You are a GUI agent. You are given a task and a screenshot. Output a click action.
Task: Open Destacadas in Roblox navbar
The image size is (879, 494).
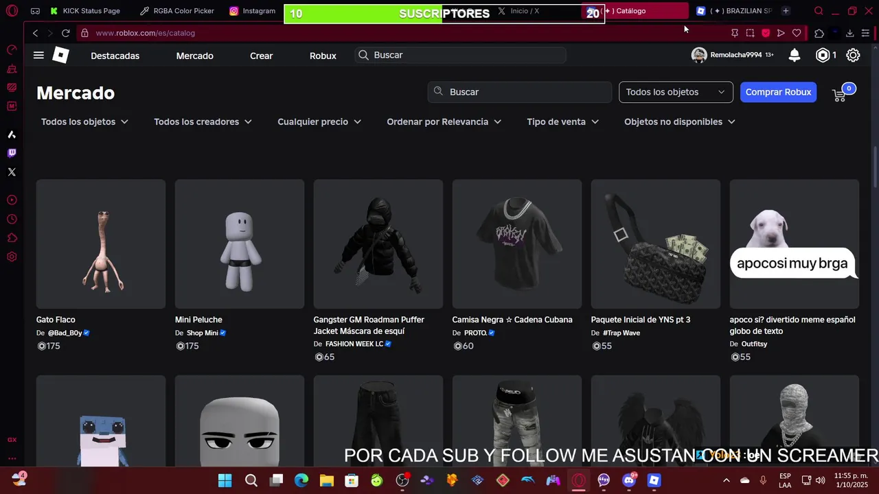coord(115,56)
